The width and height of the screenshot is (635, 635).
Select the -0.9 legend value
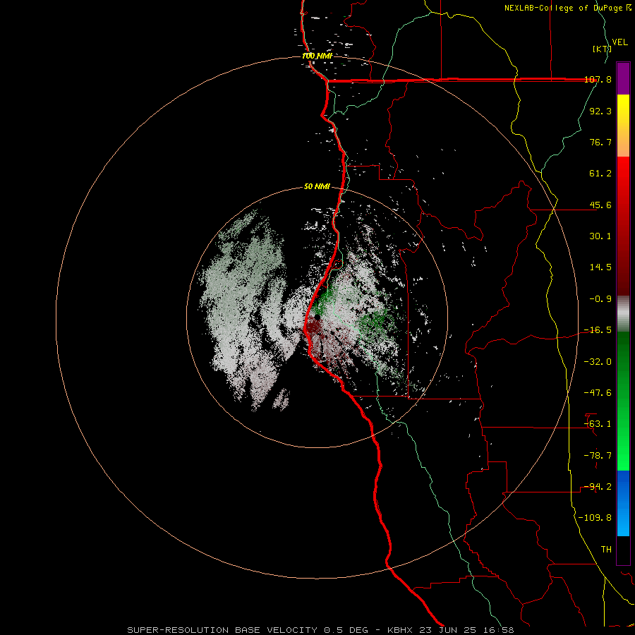tap(600, 299)
